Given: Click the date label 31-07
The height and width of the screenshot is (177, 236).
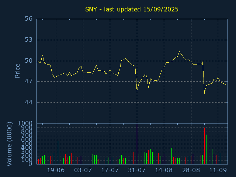Looking at the screenshot, I should tap(137, 170).
